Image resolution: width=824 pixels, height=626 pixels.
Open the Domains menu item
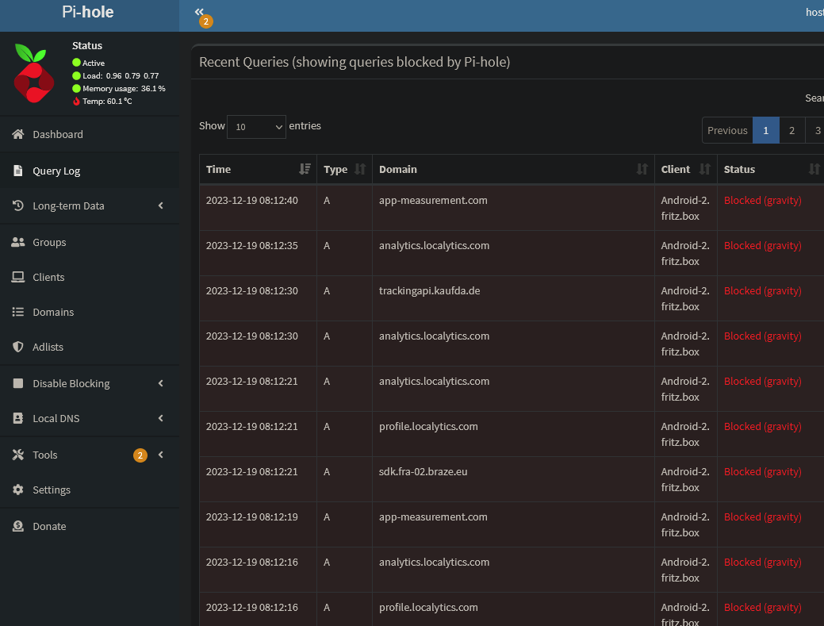point(90,312)
